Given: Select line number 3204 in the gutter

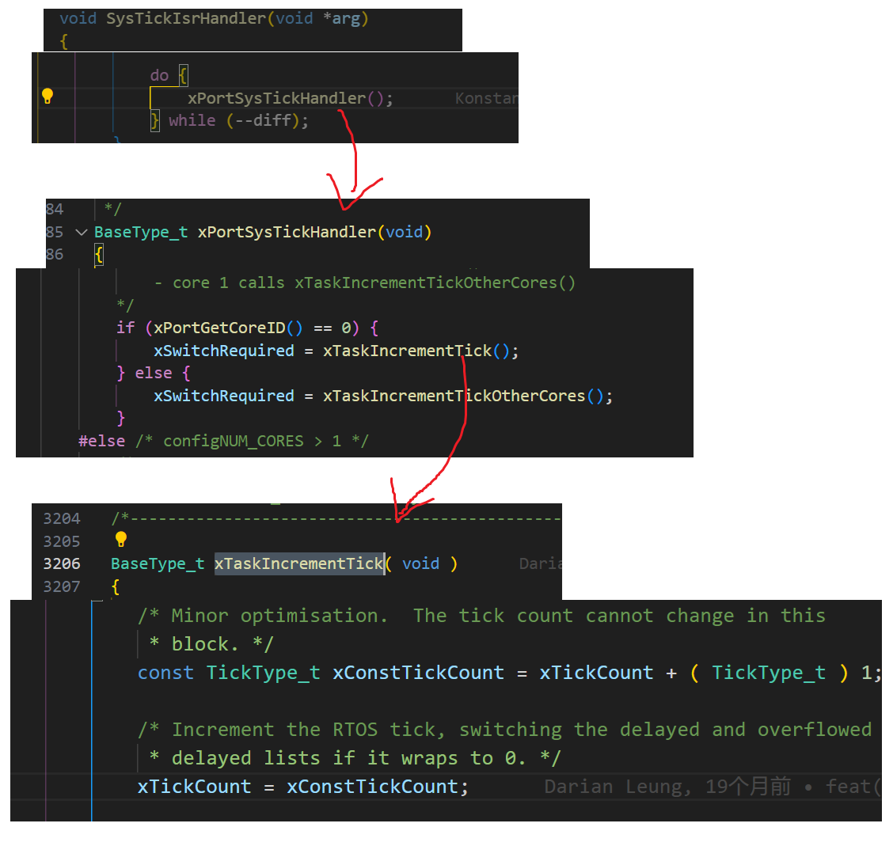Looking at the screenshot, I should tap(62, 518).
